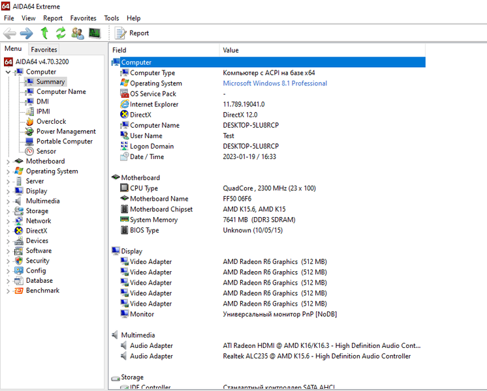Viewport: 487px width, 391px height.
Task: Open the Report menu
Action: pyautogui.click(x=53, y=18)
